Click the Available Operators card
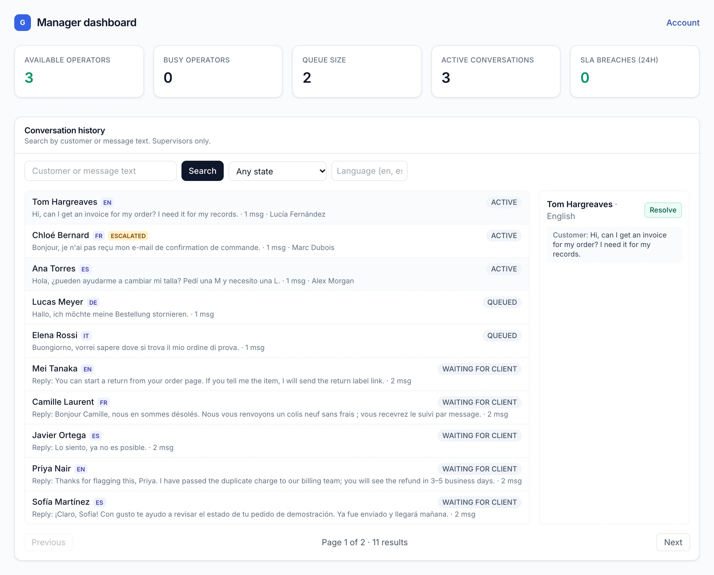This screenshot has width=714, height=575. [79, 71]
